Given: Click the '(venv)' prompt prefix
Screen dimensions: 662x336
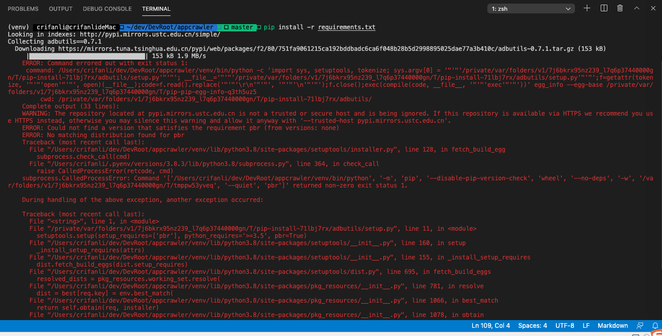Looking at the screenshot, I should [x=18, y=27].
